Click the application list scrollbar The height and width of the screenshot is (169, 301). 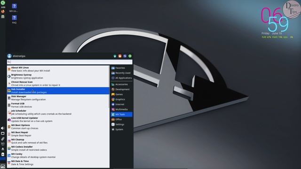110,86
